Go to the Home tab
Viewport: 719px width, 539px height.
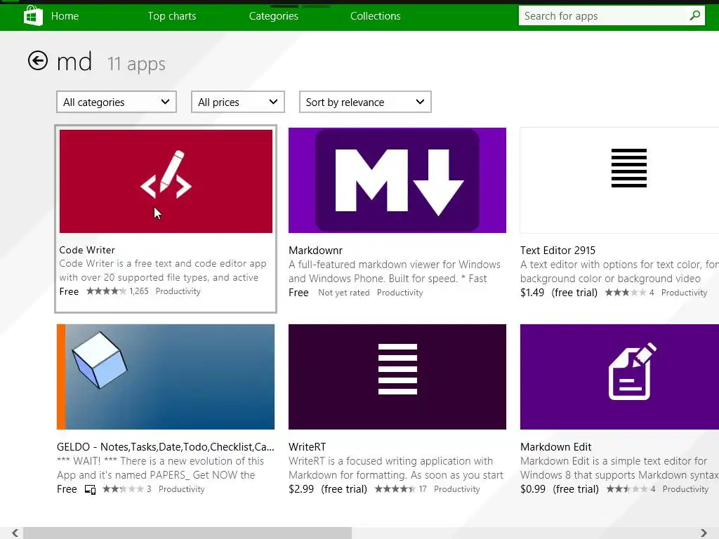(65, 16)
